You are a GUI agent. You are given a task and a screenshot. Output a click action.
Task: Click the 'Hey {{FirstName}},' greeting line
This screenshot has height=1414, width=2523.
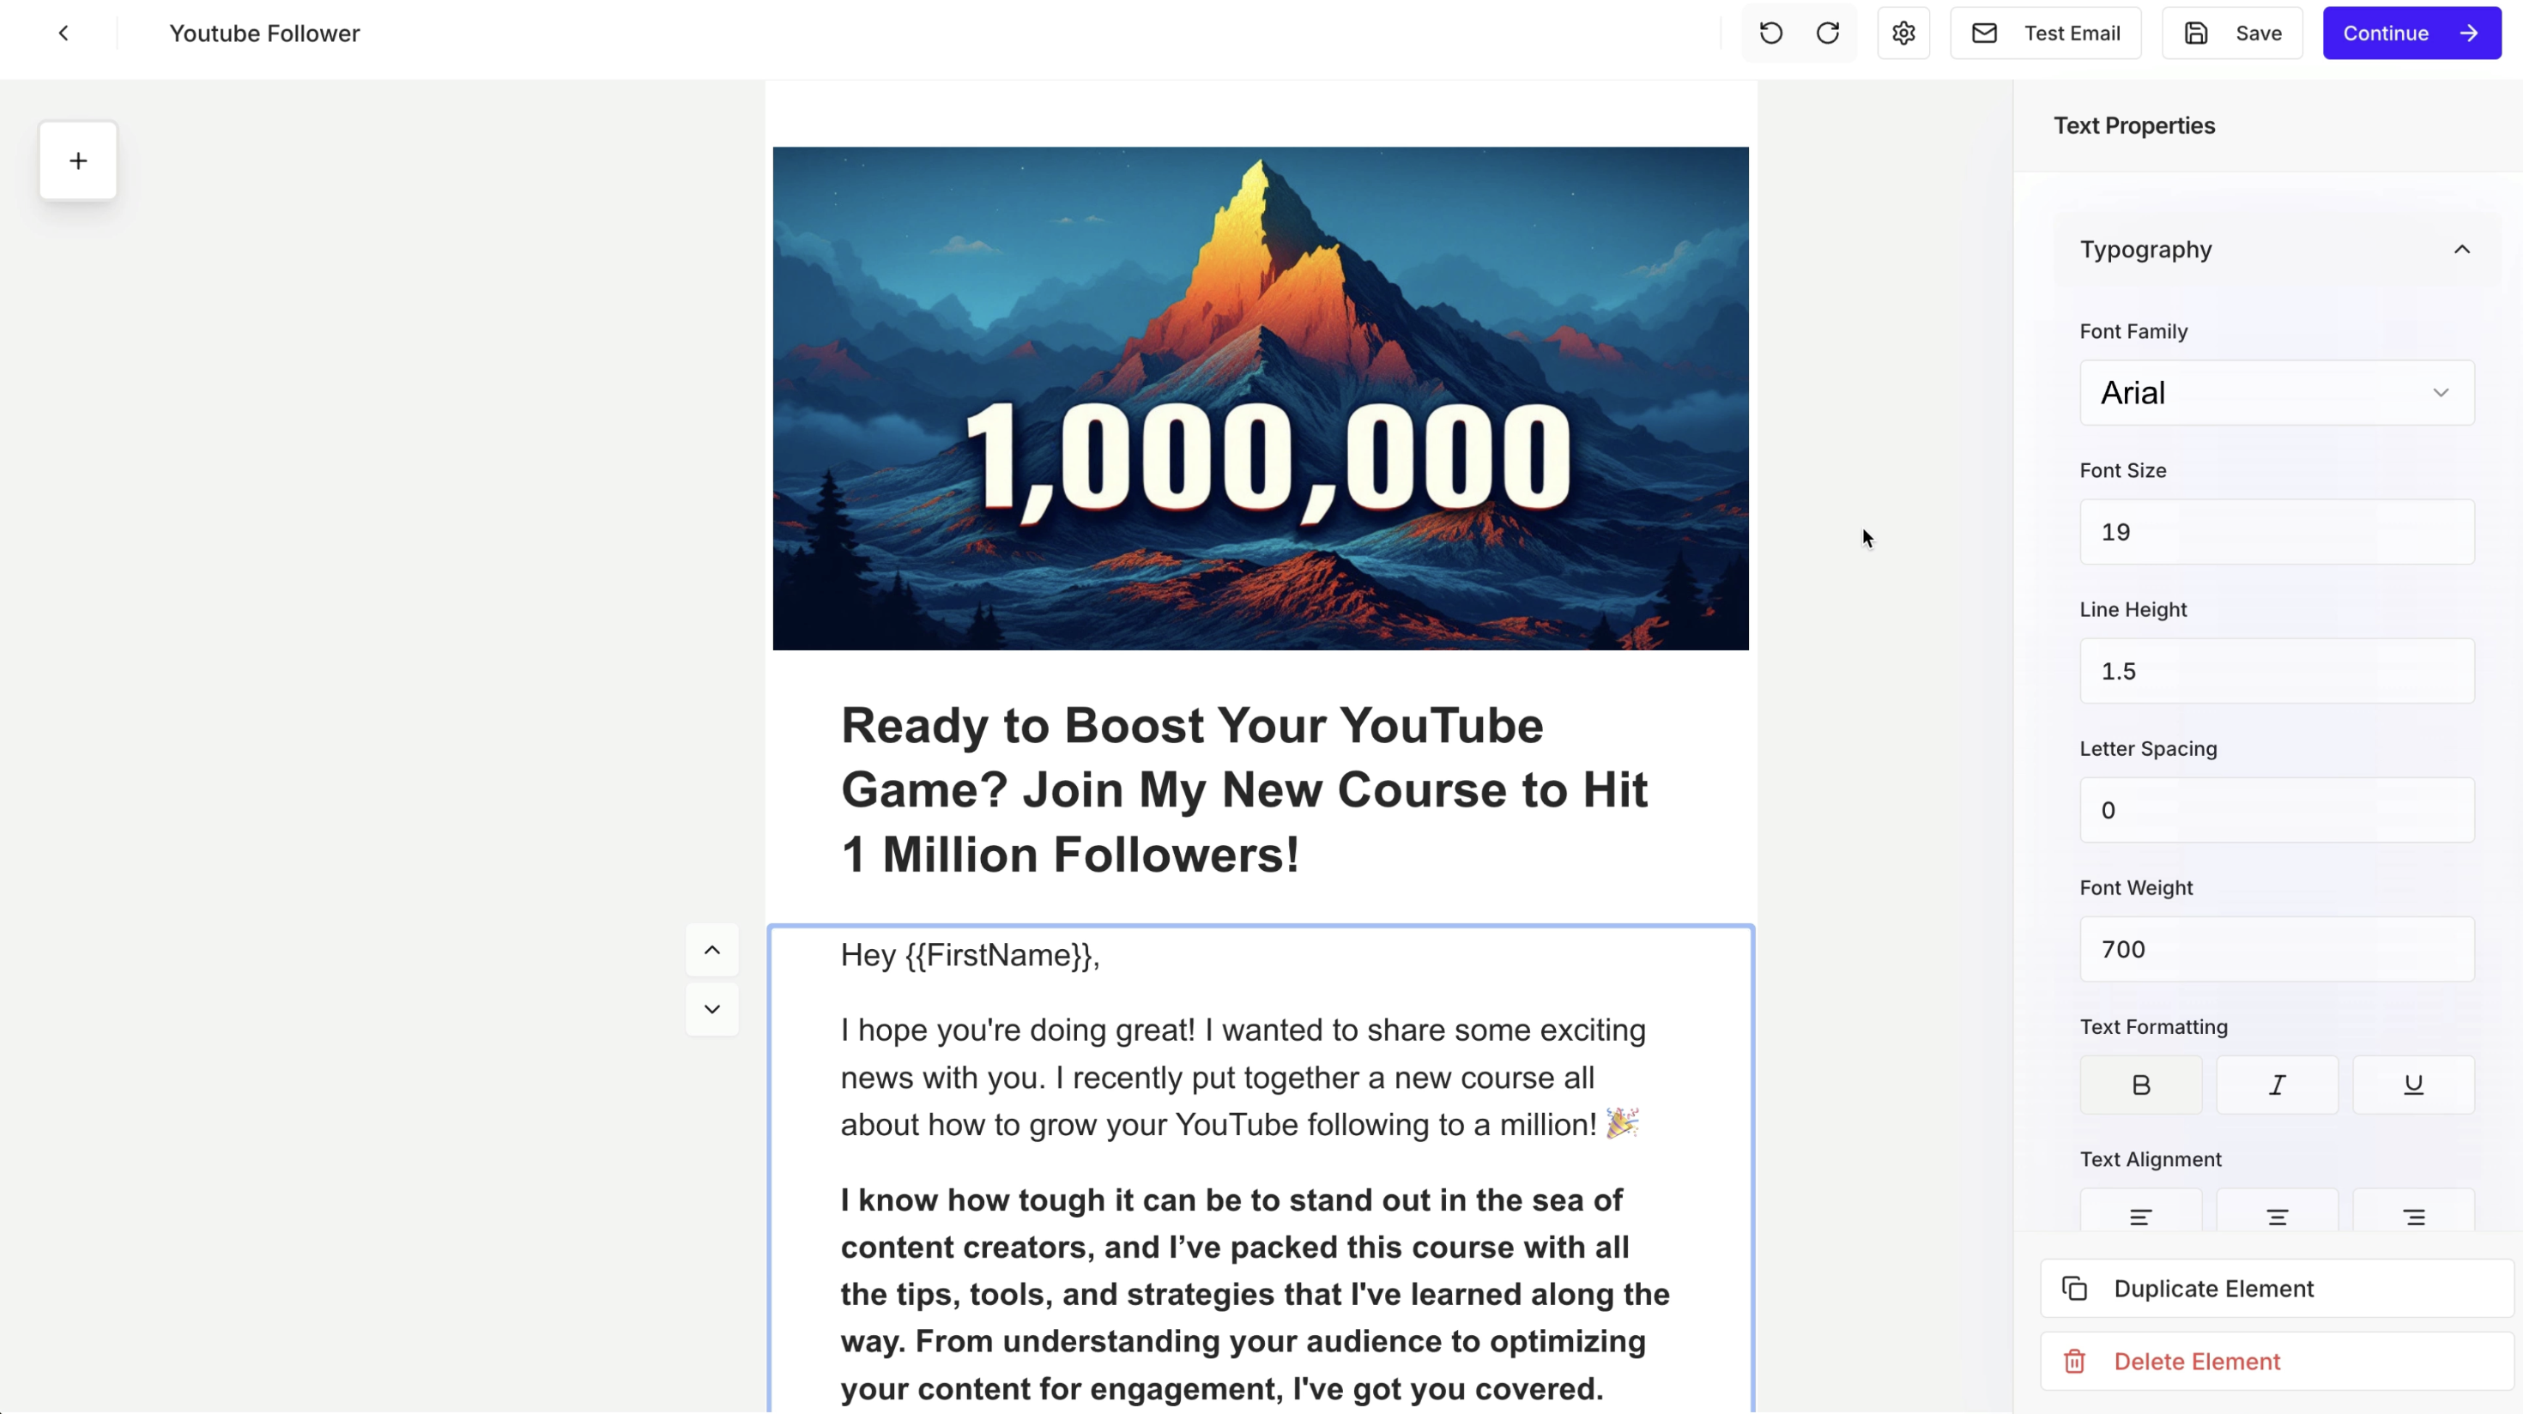970,956
